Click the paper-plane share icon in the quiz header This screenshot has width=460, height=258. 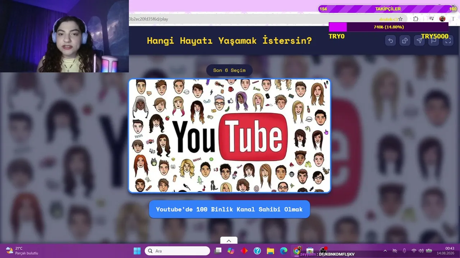coord(419,40)
